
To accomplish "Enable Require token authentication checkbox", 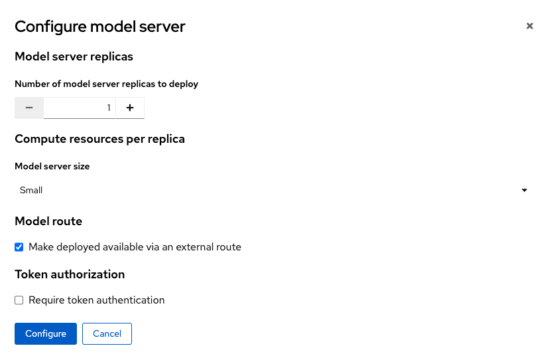I will point(19,300).
